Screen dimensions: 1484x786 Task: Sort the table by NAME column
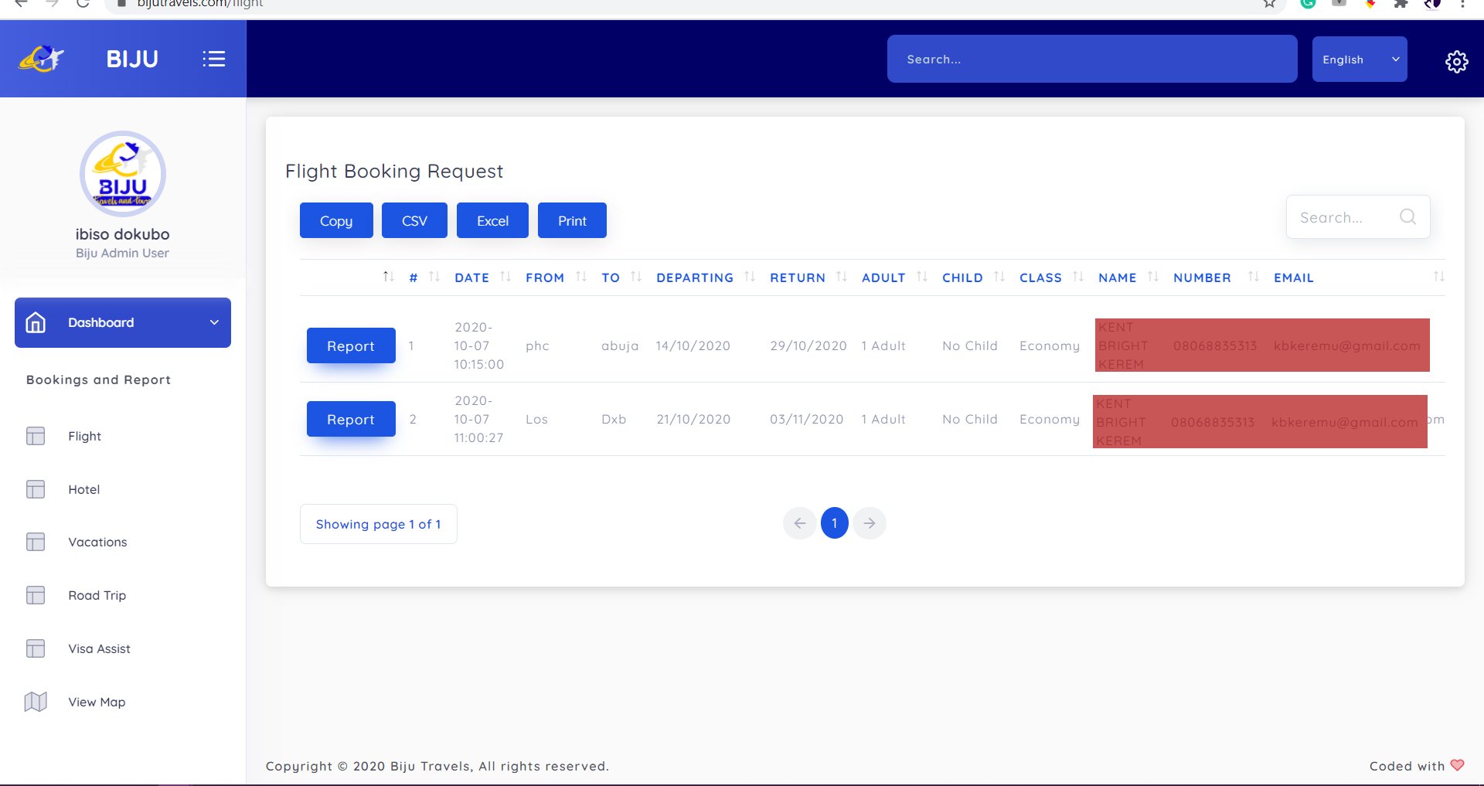pyautogui.click(x=1117, y=277)
